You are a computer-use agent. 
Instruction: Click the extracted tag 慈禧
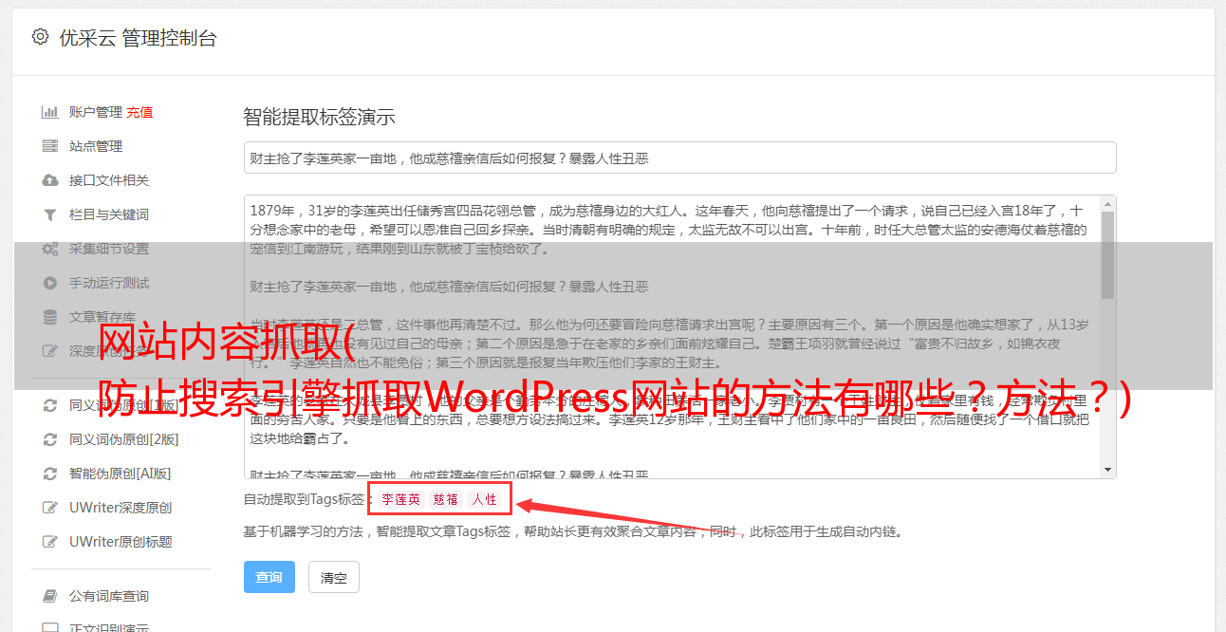point(446,499)
